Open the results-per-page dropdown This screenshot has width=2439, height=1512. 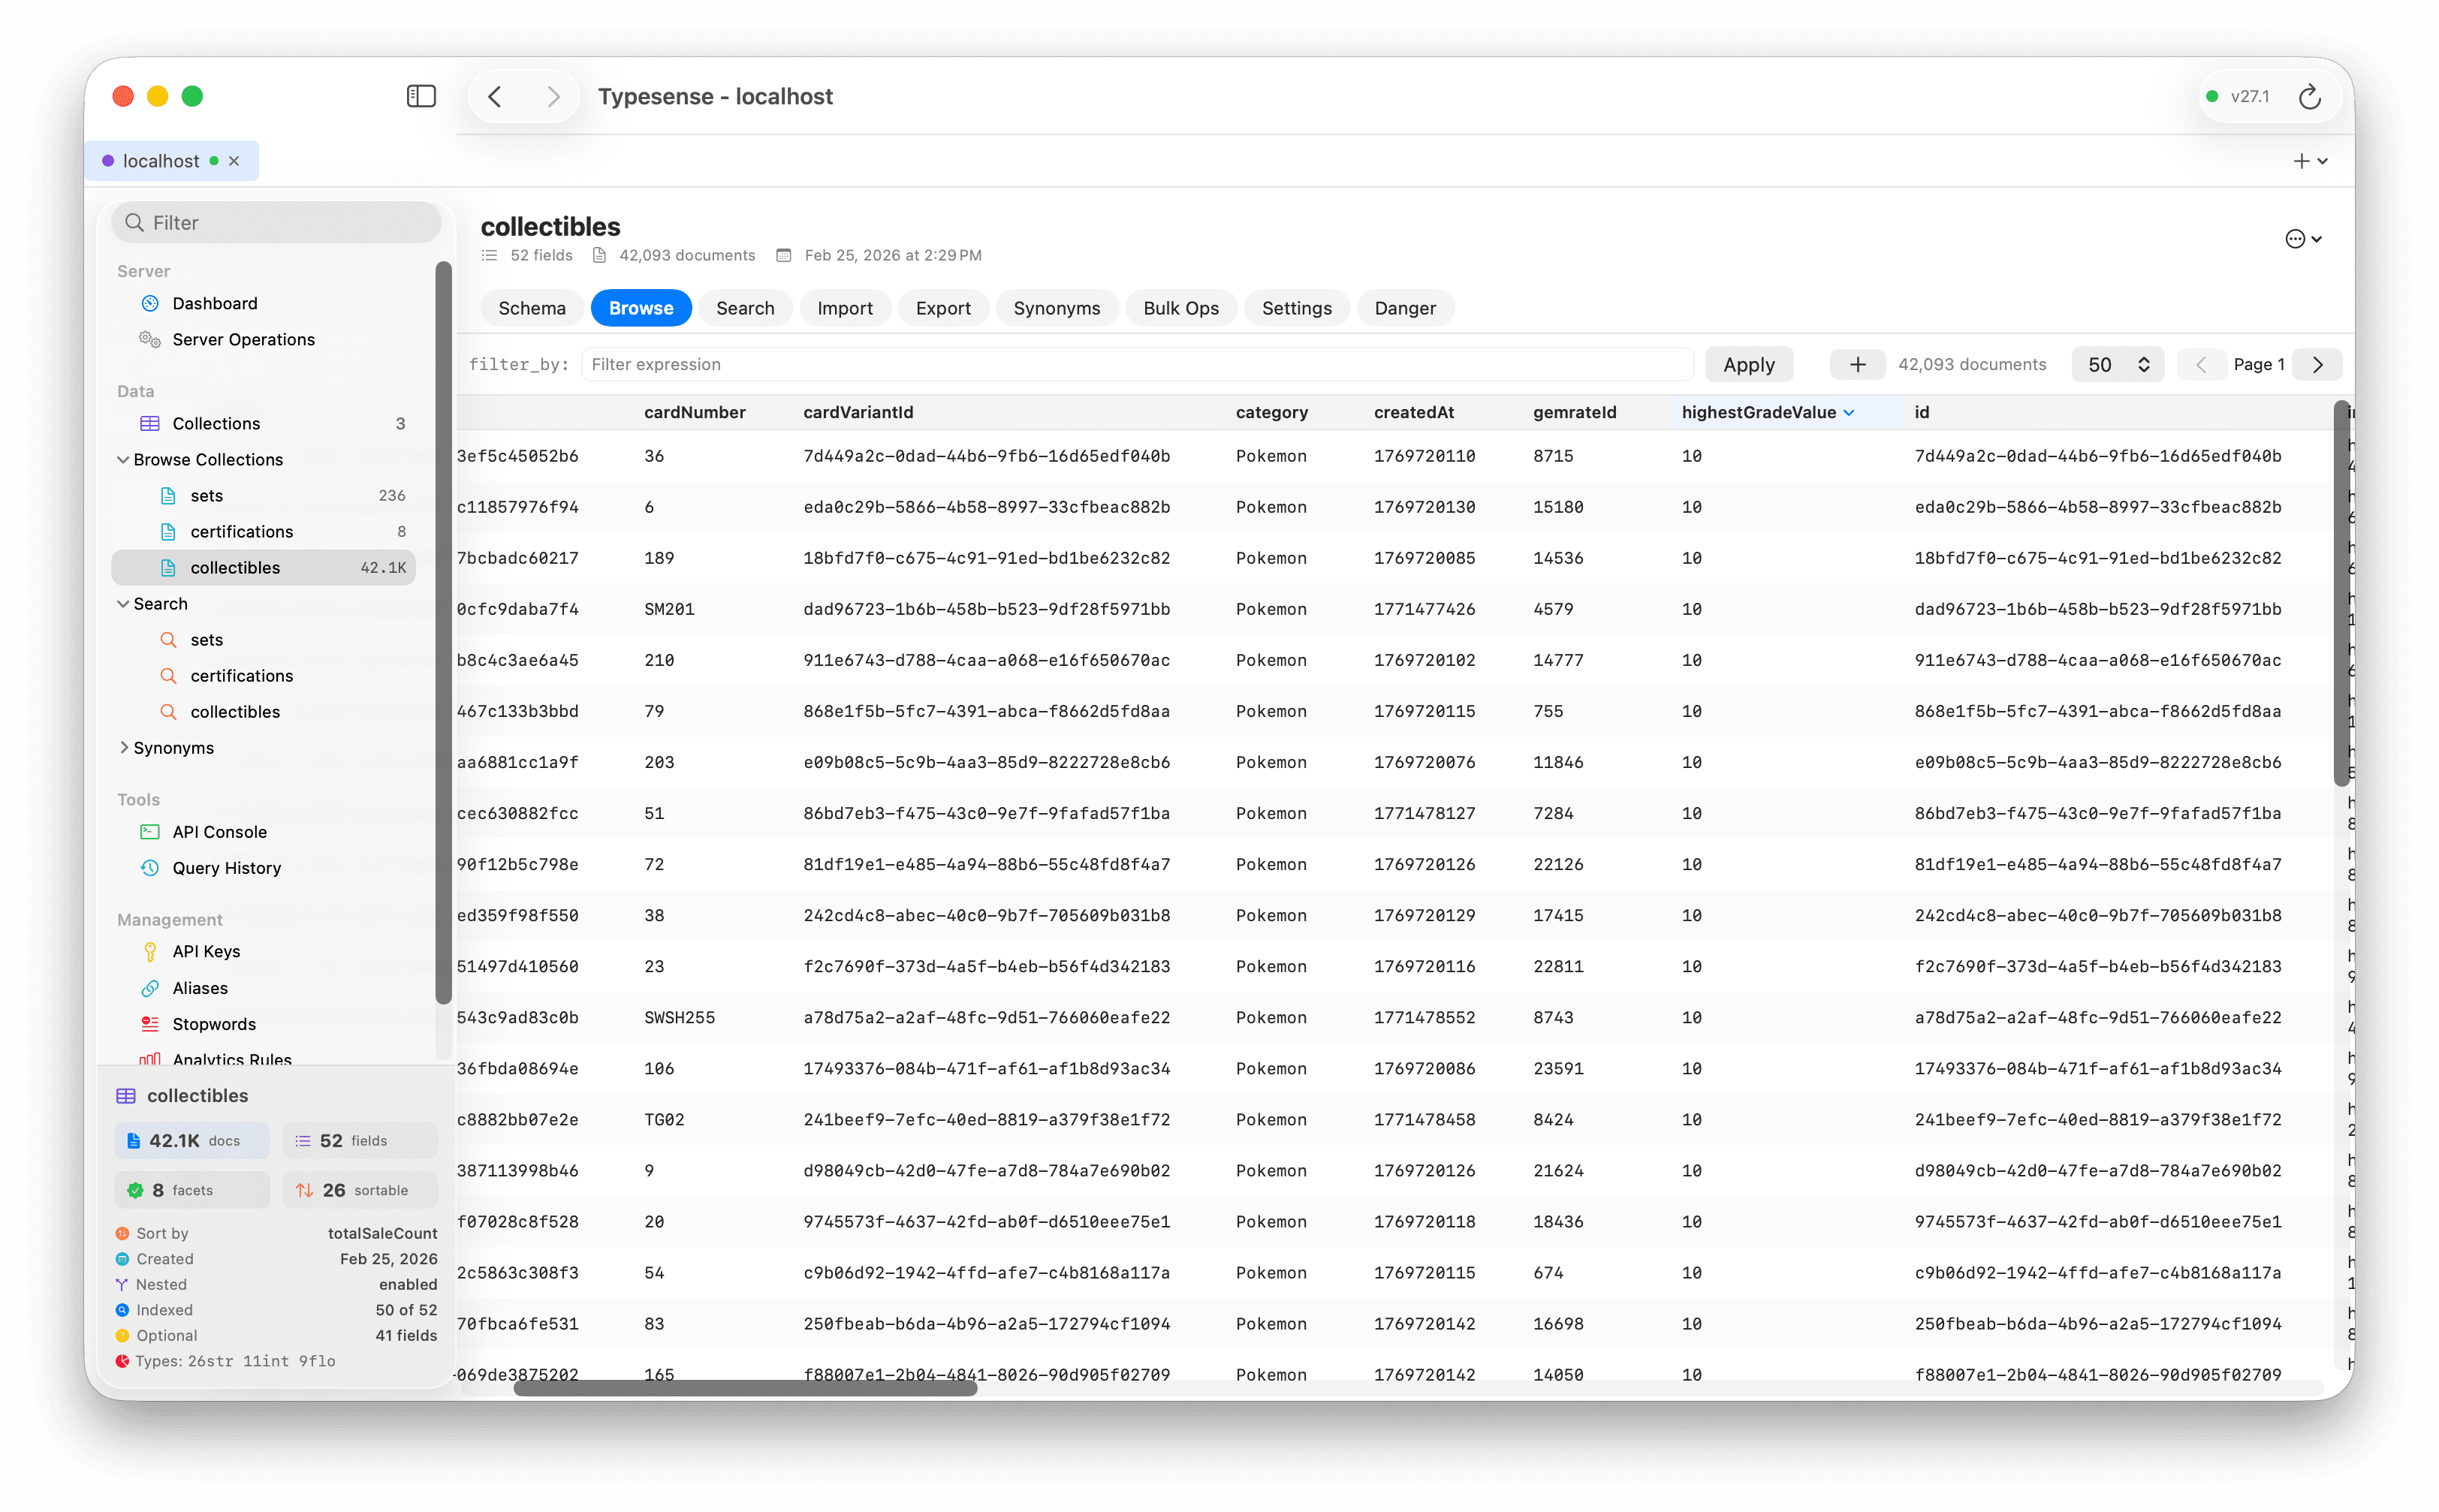pyautogui.click(x=2117, y=364)
